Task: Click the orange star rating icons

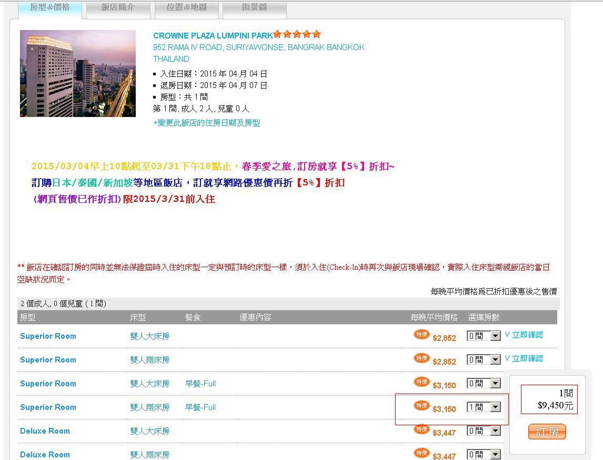Action: 297,35
